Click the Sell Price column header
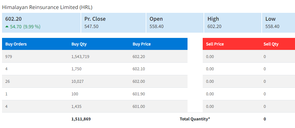The width and height of the screenshot is (295, 128). [x=215, y=44]
